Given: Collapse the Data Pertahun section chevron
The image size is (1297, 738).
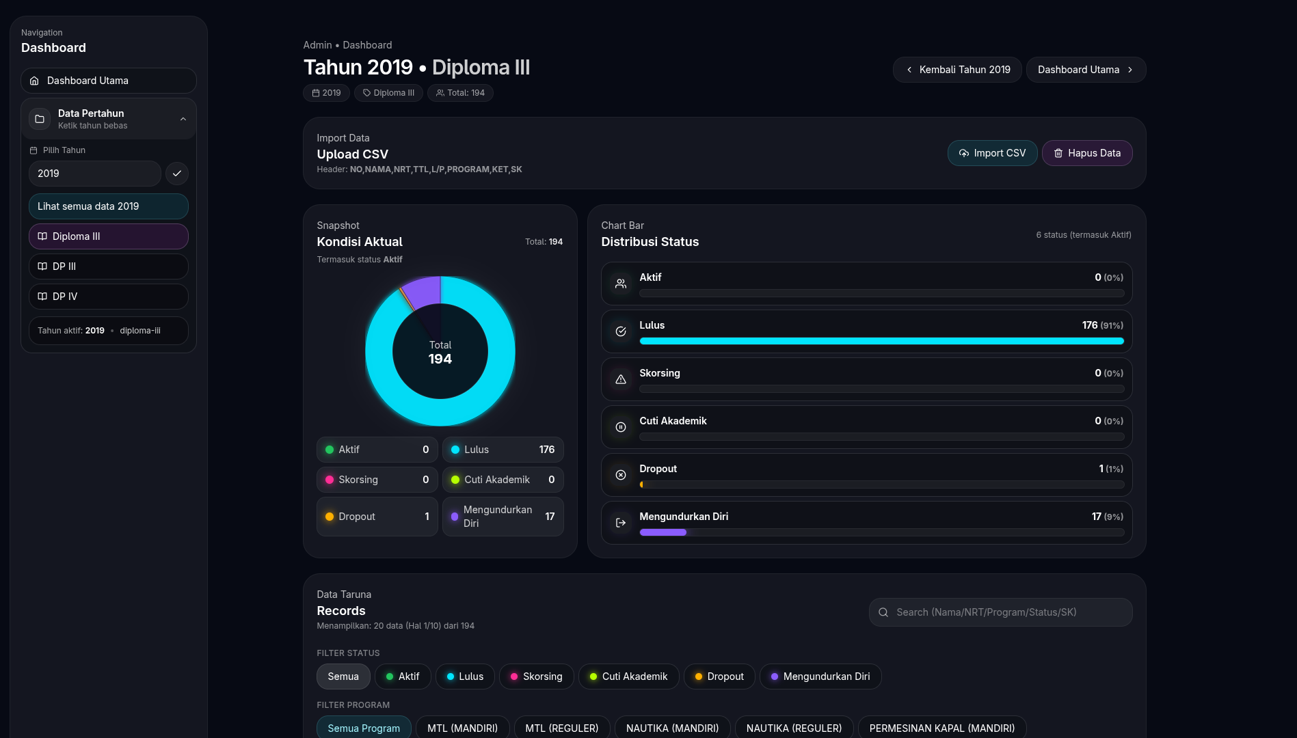Looking at the screenshot, I should point(183,119).
